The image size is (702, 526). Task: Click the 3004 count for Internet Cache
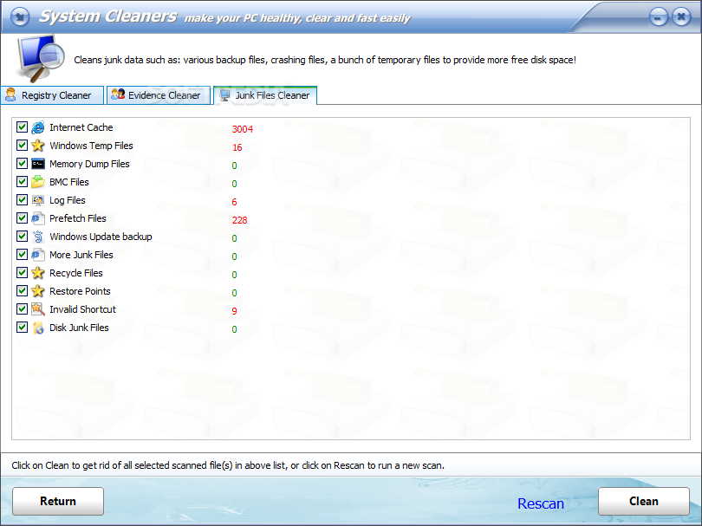click(x=242, y=129)
